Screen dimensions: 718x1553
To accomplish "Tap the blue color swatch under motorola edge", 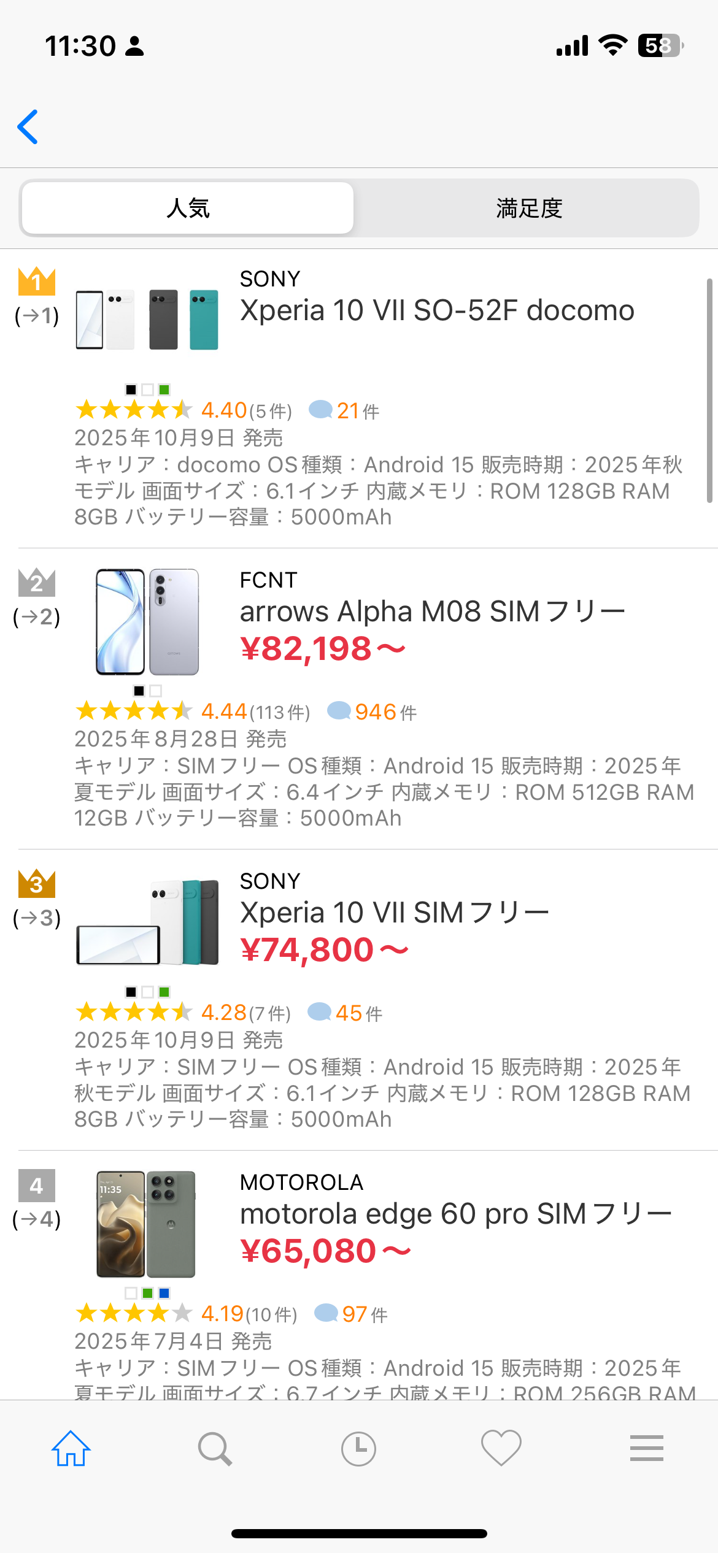I will (164, 1293).
